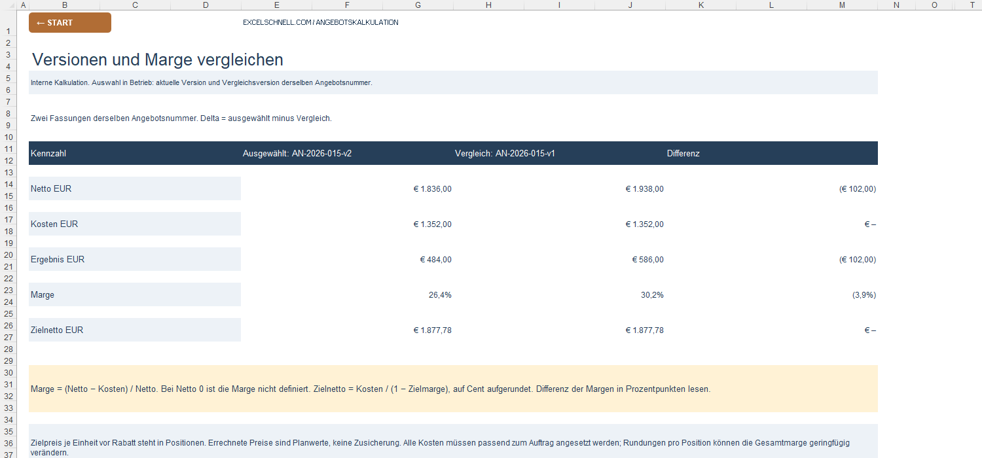Select the Netto comparison value € 1.938,00
The height and width of the screenshot is (458, 982).
coord(644,189)
